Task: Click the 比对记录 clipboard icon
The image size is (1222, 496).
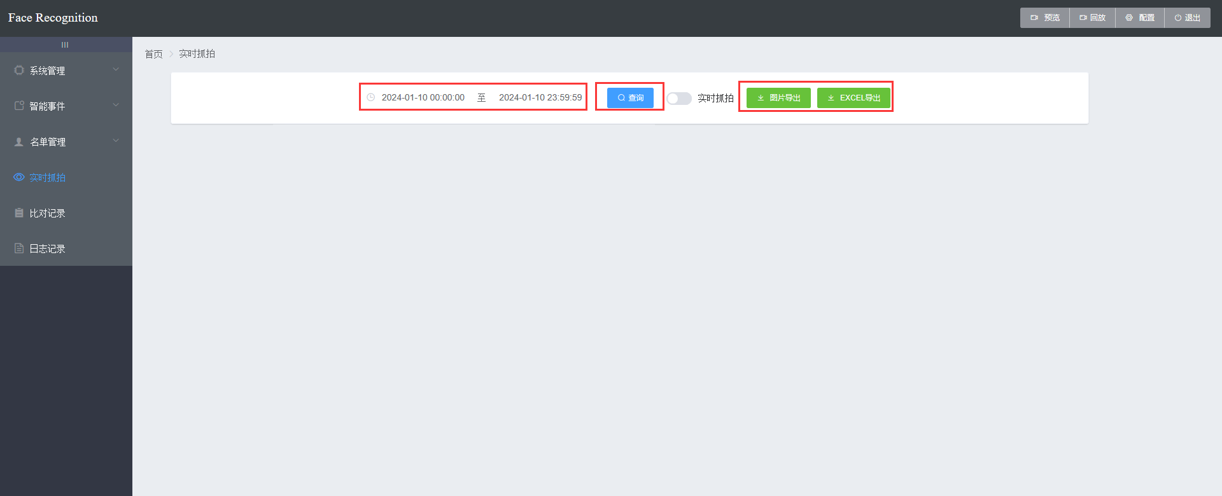Action: 19,213
